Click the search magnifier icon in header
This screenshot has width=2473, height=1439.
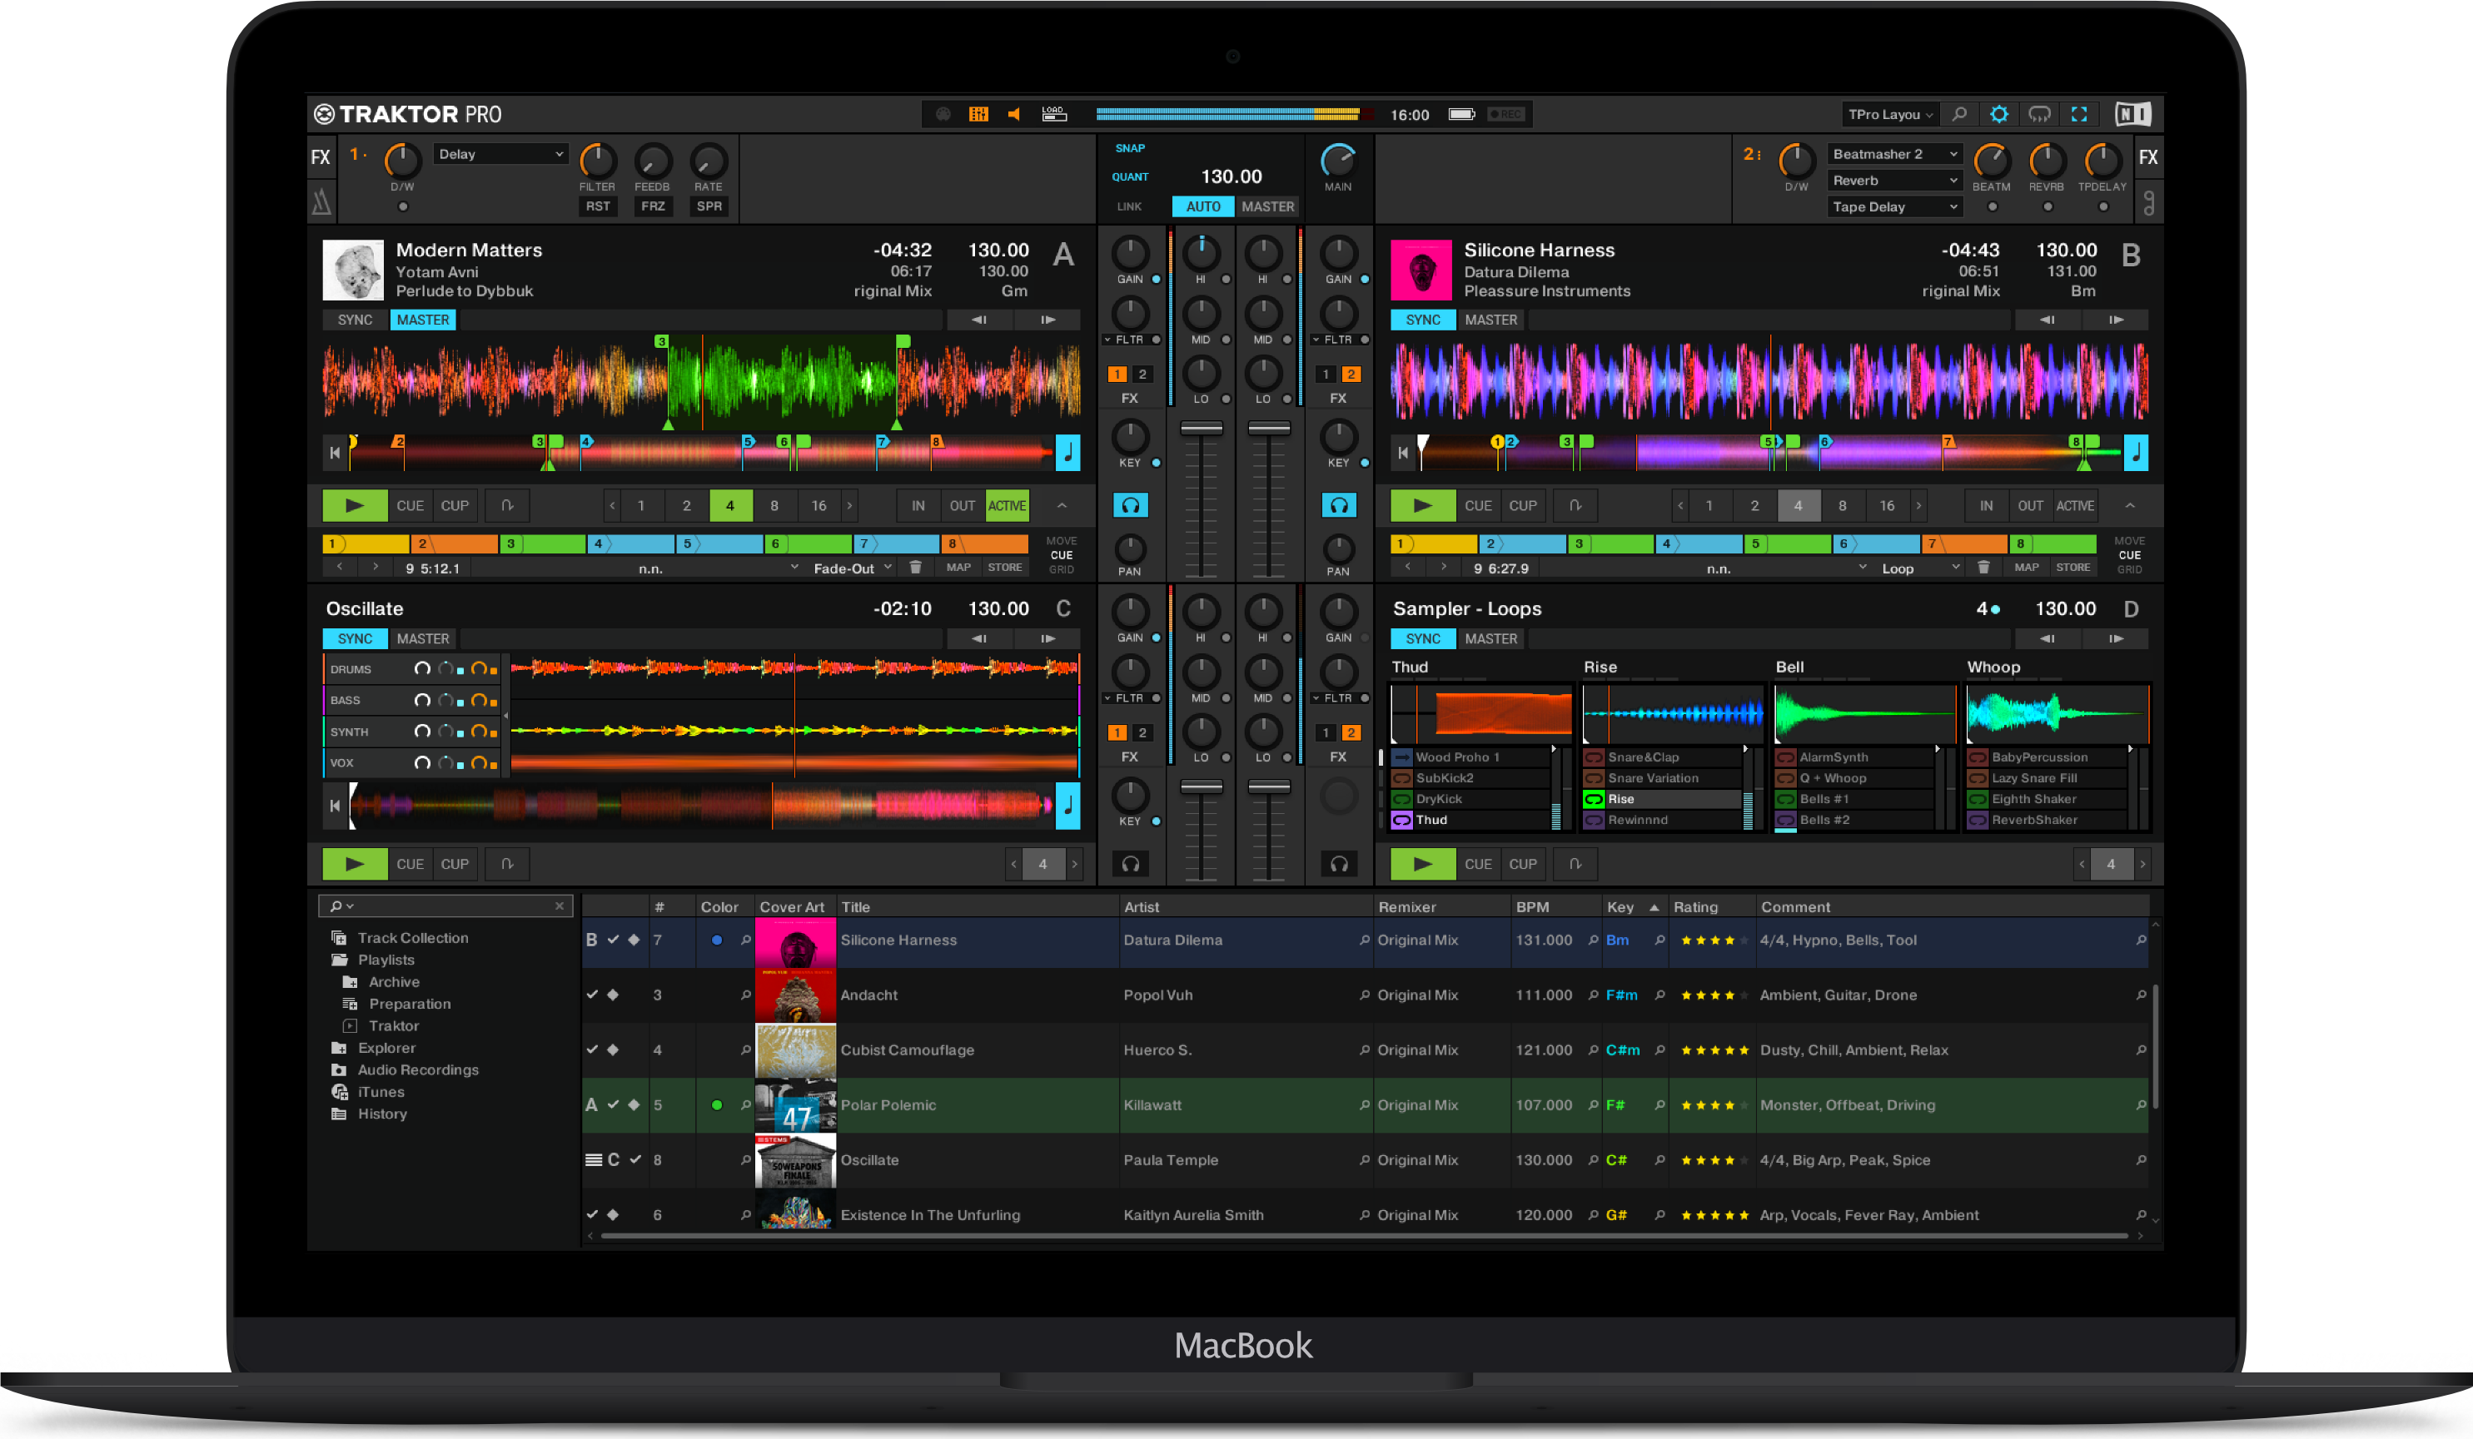(1958, 115)
